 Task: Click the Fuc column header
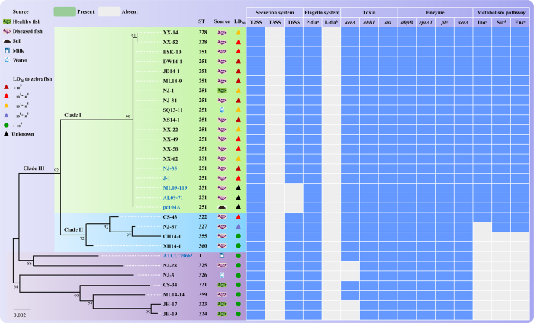point(520,22)
